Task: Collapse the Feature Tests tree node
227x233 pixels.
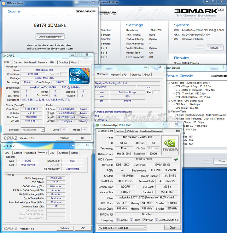Action: [x=169, y=111]
